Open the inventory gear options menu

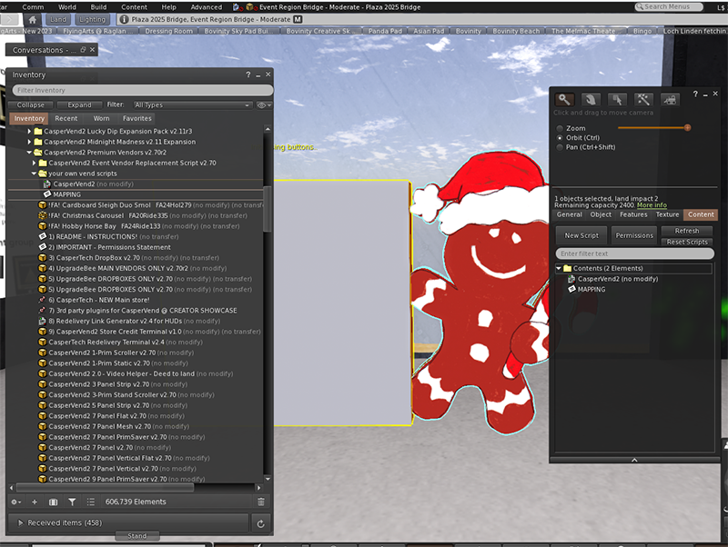click(x=15, y=502)
